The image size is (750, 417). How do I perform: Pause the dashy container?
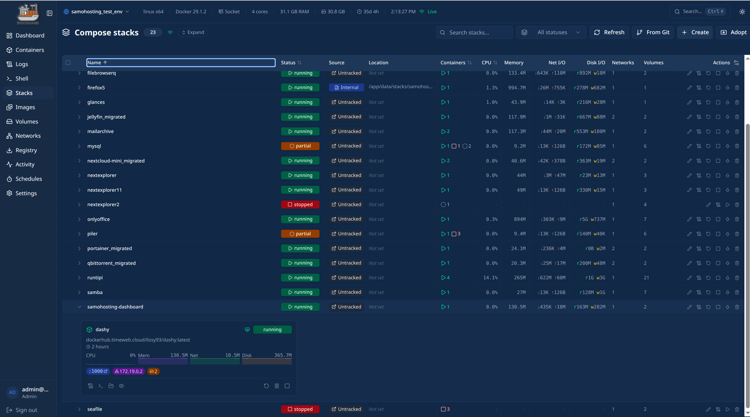tap(277, 386)
